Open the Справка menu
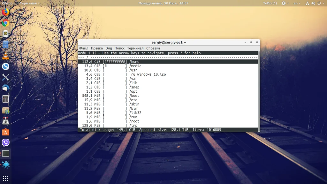 [x=153, y=48]
